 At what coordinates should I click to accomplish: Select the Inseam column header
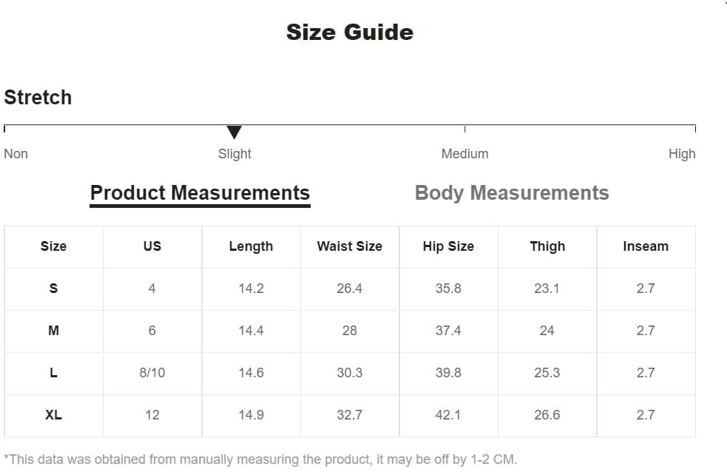[646, 246]
